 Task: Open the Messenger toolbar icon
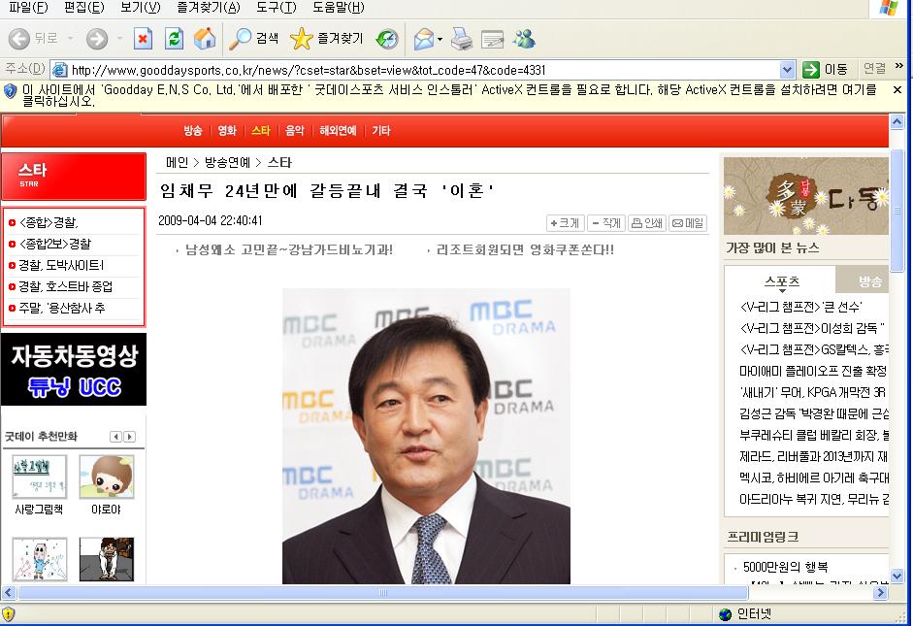524,39
